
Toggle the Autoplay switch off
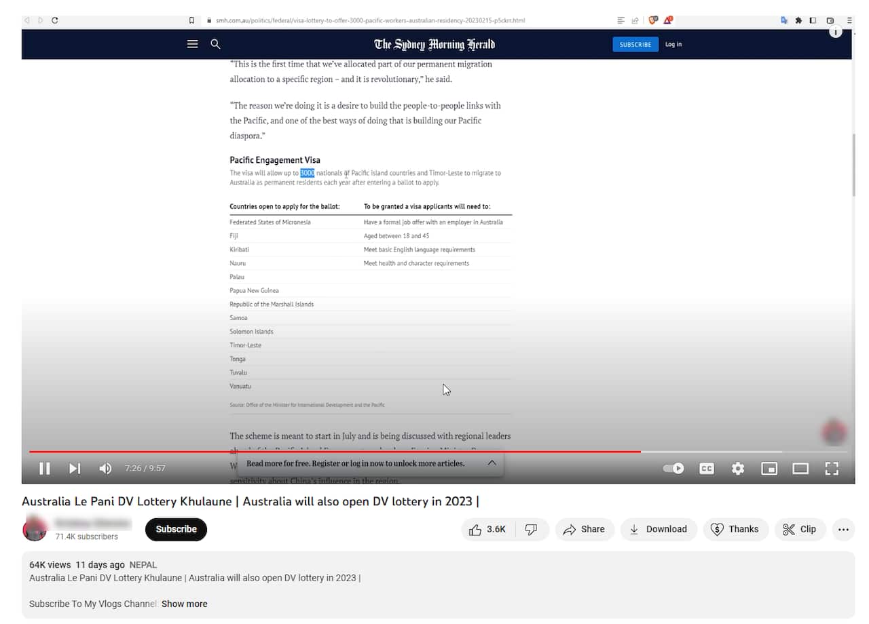tap(673, 468)
